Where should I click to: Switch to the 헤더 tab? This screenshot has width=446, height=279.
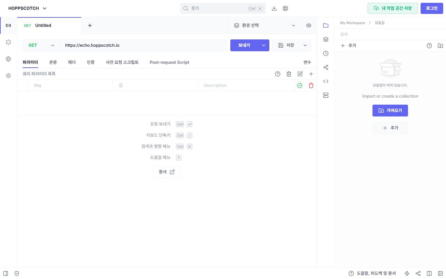72,62
